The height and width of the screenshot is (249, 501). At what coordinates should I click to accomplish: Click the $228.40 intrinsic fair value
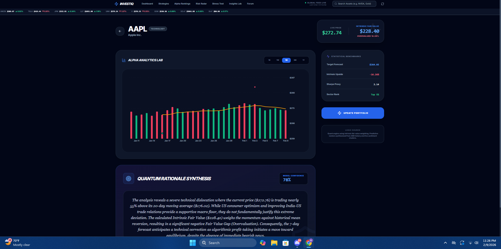tap(369, 31)
